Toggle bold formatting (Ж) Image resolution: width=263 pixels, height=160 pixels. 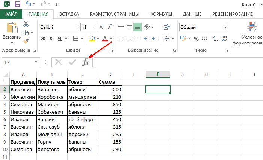pyautogui.click(x=43, y=38)
